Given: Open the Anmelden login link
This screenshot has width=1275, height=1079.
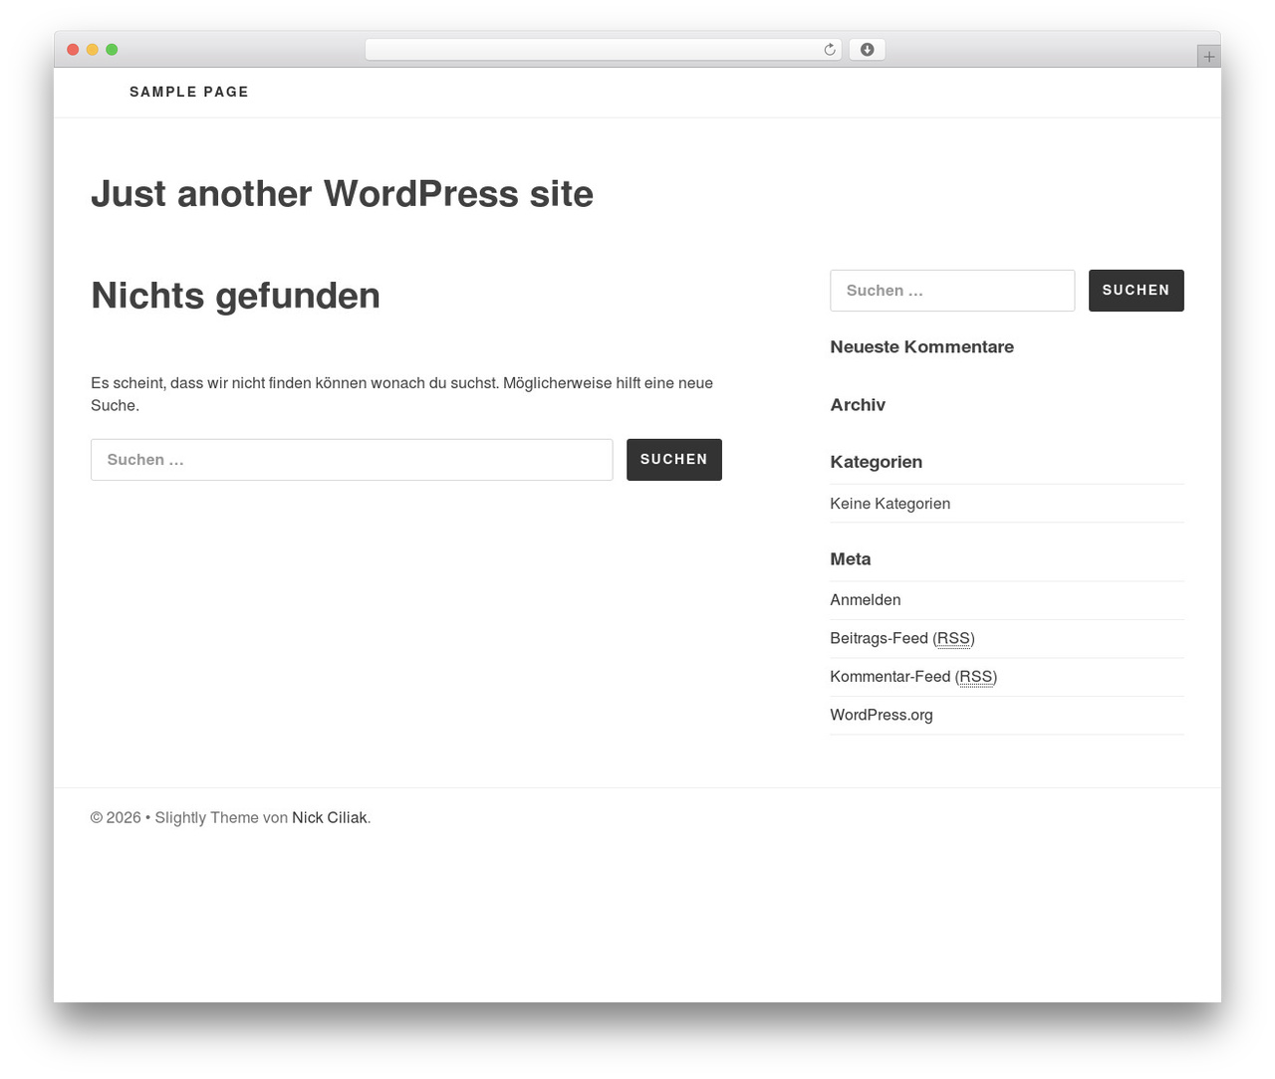Looking at the screenshot, I should pyautogui.click(x=866, y=600).
